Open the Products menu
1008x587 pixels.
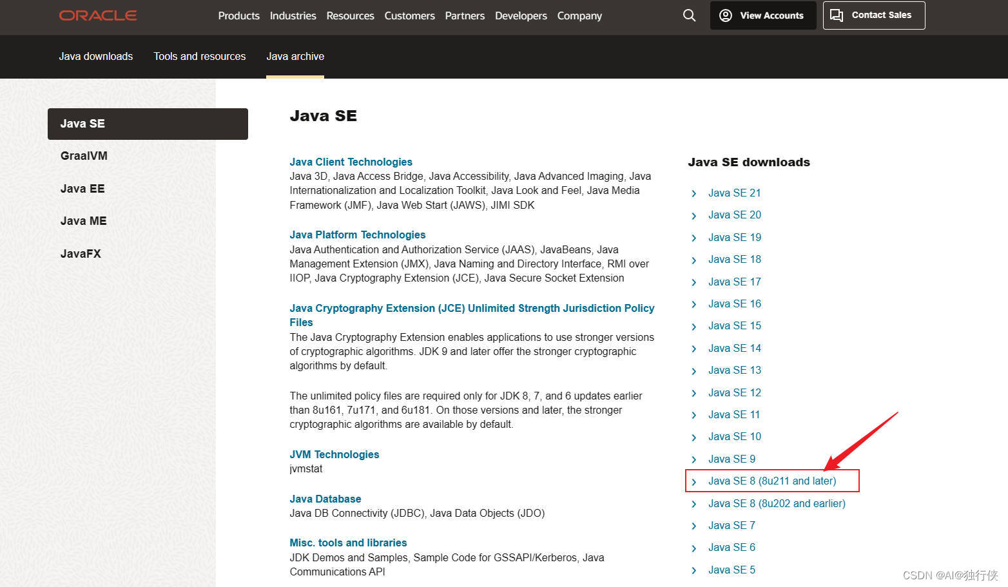(238, 15)
